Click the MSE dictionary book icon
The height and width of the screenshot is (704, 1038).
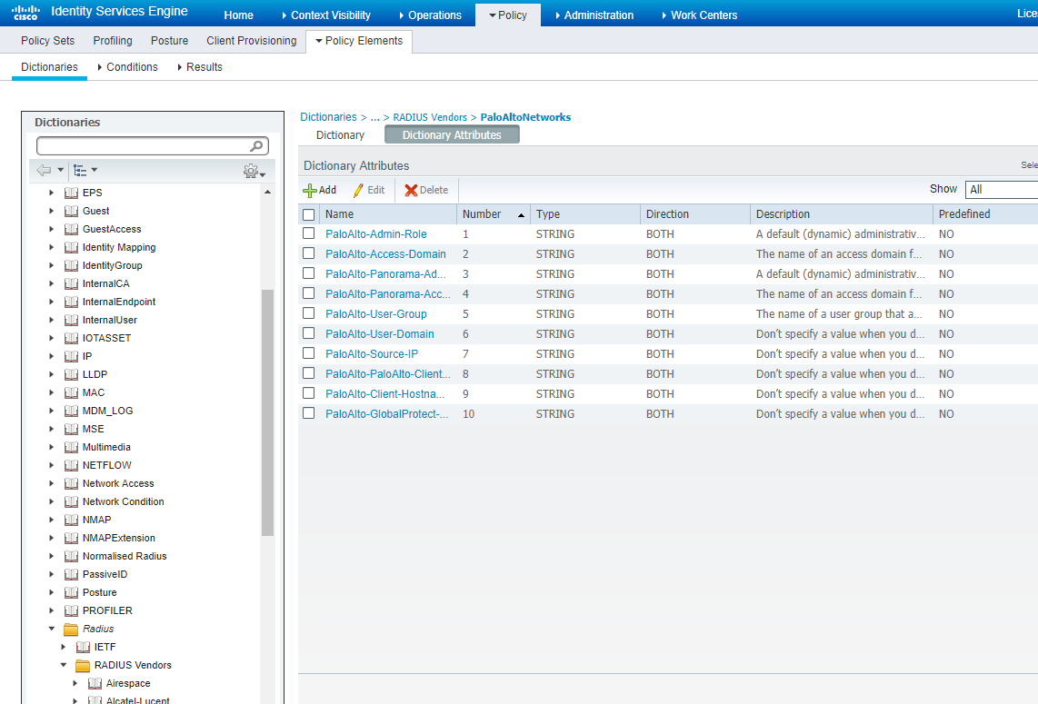pos(72,429)
